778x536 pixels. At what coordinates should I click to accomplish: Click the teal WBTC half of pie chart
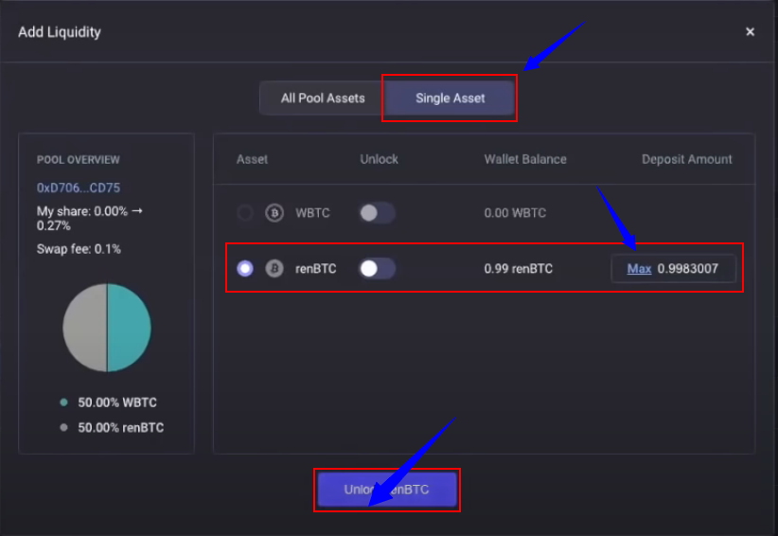pyautogui.click(x=129, y=328)
